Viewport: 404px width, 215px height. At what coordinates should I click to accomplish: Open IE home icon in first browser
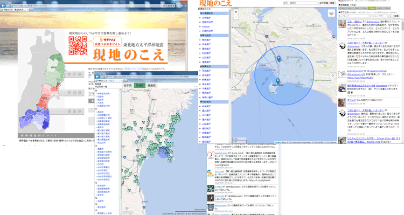(x=178, y=6)
